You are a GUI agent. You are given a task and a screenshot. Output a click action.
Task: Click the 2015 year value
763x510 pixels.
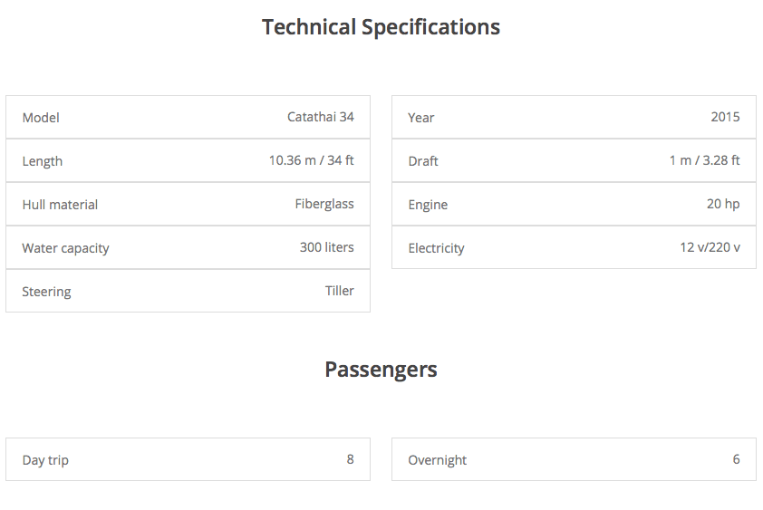coord(725,117)
